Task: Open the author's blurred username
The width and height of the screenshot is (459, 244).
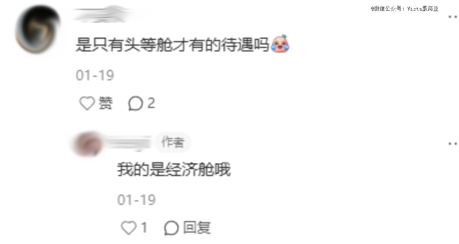Action: pyautogui.click(x=128, y=143)
